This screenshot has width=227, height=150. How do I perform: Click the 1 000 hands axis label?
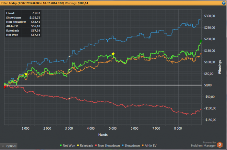(26, 128)
